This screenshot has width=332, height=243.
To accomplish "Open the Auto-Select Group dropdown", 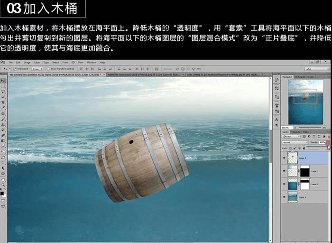I will (x=37, y=69).
